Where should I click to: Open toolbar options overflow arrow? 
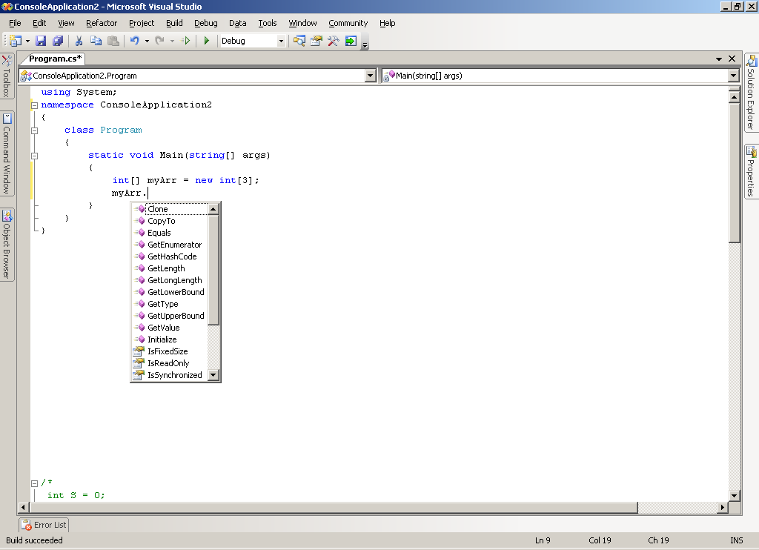tap(365, 44)
